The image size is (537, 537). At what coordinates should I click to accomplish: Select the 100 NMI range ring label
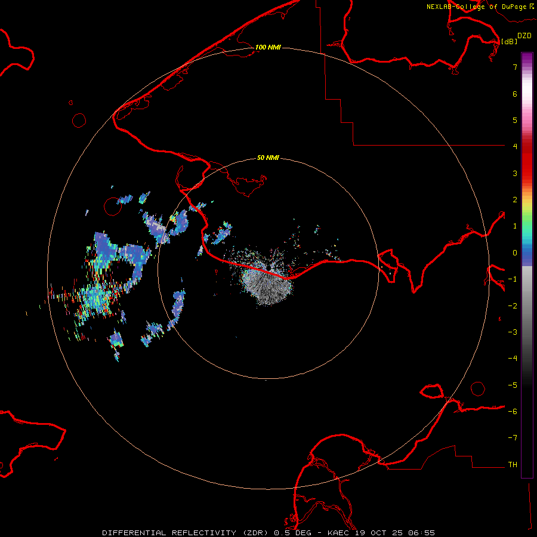pyautogui.click(x=268, y=47)
